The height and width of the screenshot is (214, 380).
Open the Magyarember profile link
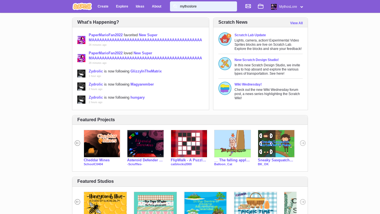coord(142,84)
